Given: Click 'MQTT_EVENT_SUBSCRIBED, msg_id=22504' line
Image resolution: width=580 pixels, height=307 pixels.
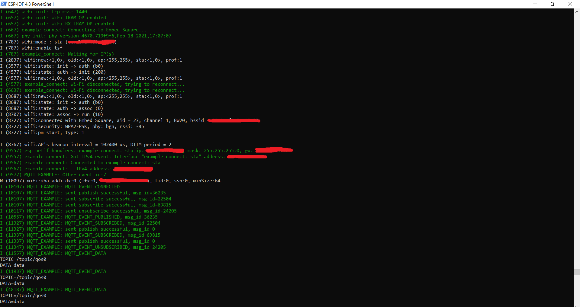Looking at the screenshot, I should coord(80,223).
